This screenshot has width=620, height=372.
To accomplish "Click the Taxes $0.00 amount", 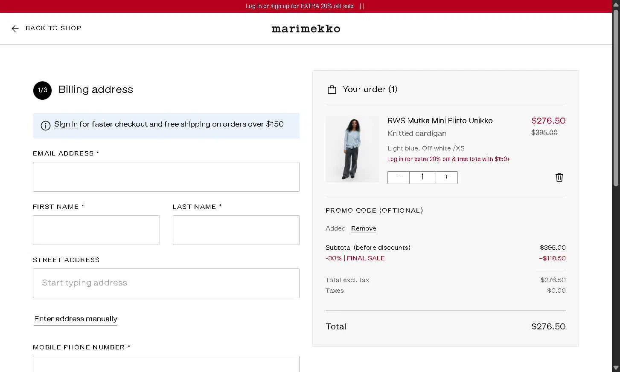I will (556, 291).
